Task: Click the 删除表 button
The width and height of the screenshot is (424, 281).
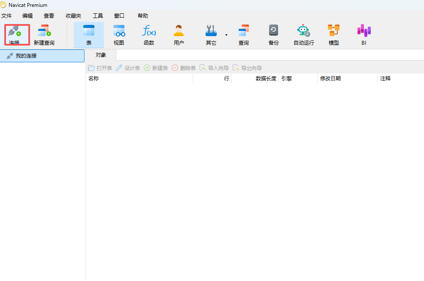Action: coord(184,68)
